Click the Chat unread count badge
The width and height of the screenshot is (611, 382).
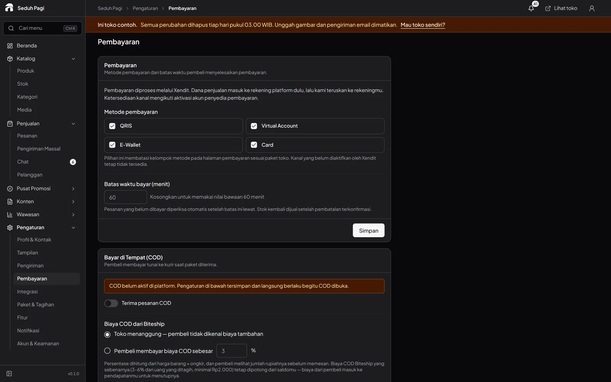pos(73,162)
